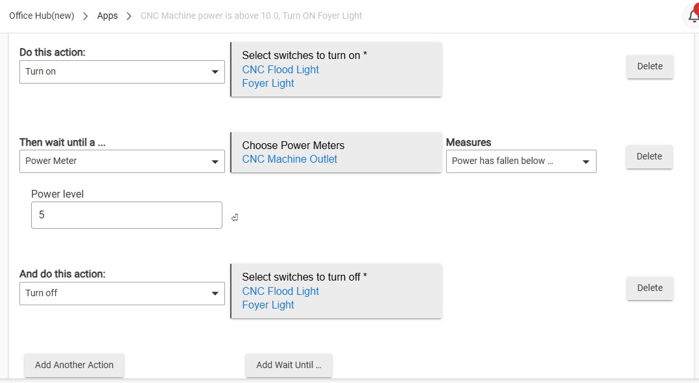The width and height of the screenshot is (699, 383).
Task: Delete the Turn on action
Action: coord(650,66)
